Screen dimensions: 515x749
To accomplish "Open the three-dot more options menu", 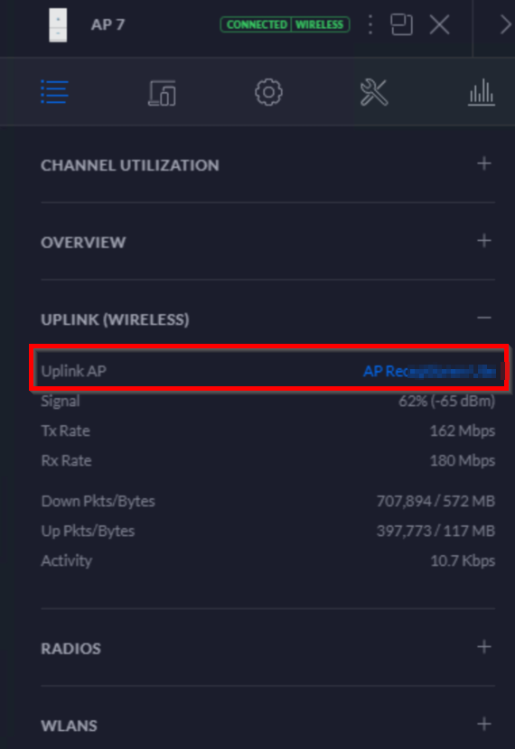I will 370,24.
